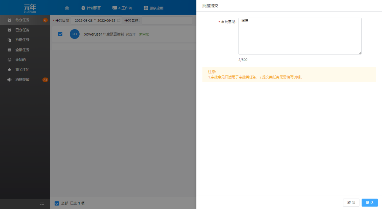The image size is (382, 209).
Task: Click the @ icon beside @我的
Action: click(9, 60)
